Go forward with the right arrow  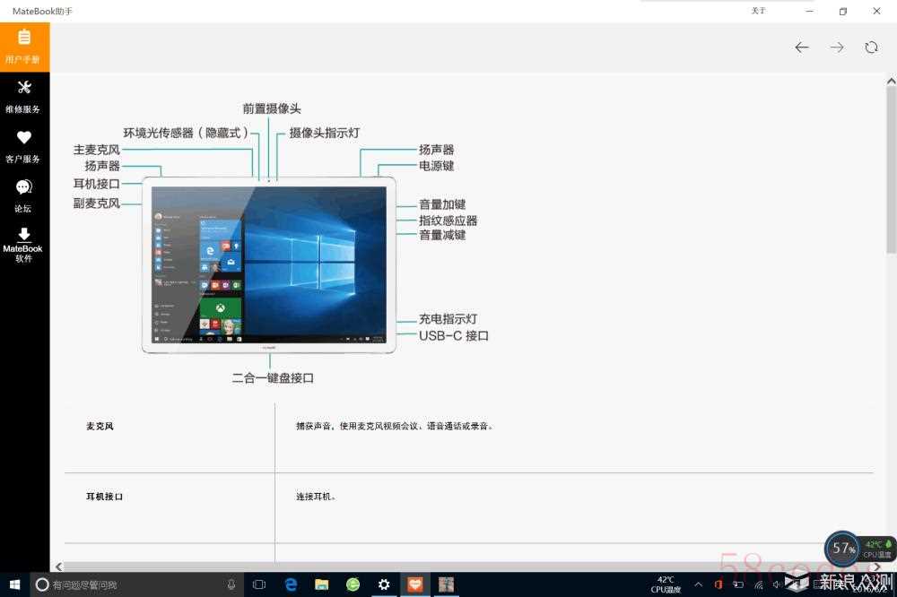836,48
